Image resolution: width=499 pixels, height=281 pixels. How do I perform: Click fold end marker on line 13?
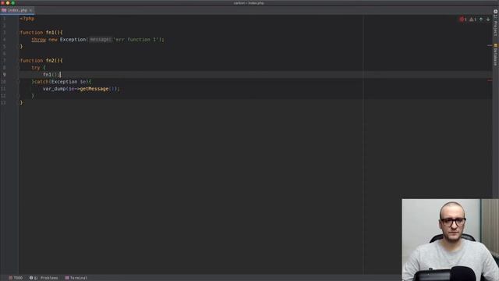(19, 102)
